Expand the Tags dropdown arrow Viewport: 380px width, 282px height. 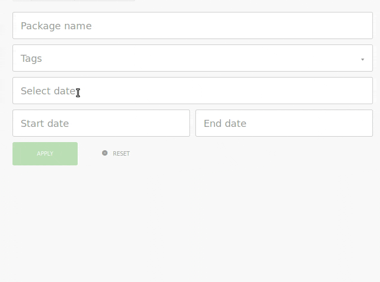pos(363,59)
